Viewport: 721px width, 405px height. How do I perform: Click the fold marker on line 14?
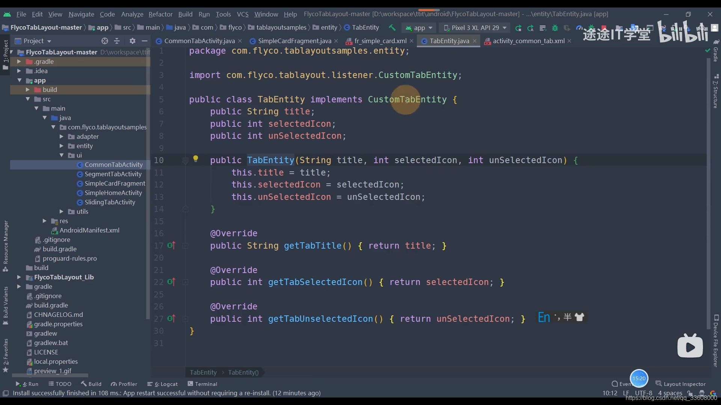[185, 209]
